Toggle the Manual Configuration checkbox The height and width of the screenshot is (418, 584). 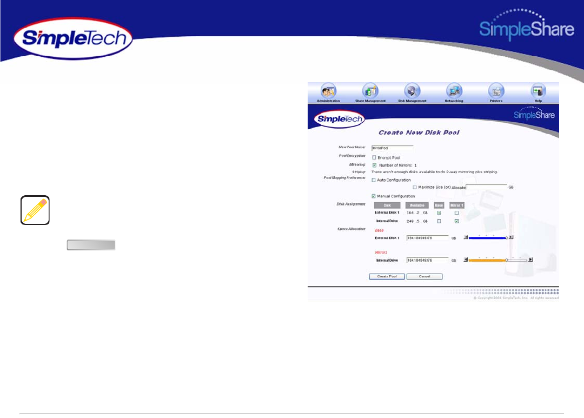(374, 196)
